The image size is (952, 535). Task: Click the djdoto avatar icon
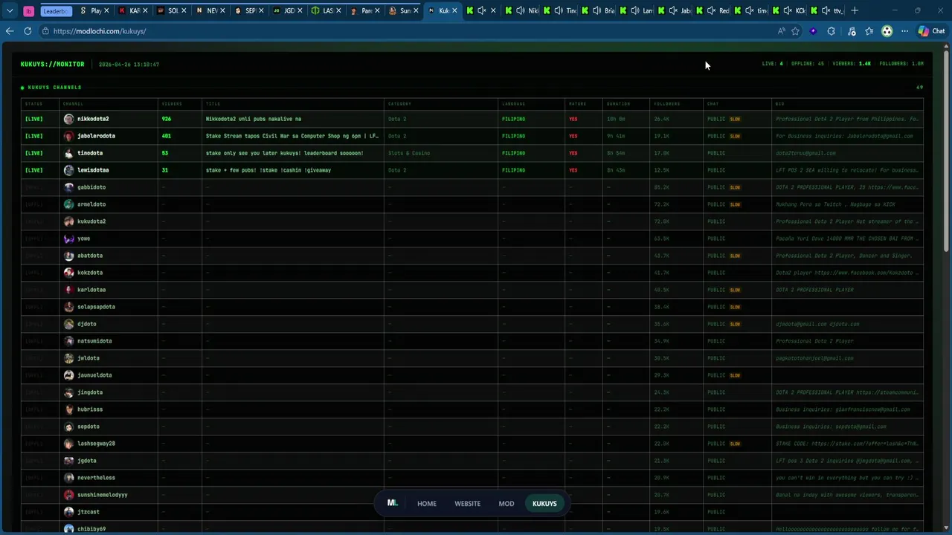coord(69,324)
